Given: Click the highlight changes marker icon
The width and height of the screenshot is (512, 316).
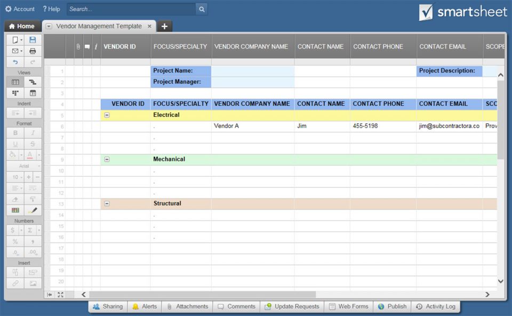Looking at the screenshot, I should point(33,210).
